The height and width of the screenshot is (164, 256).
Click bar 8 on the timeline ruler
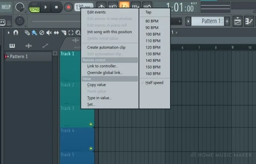pos(216,47)
